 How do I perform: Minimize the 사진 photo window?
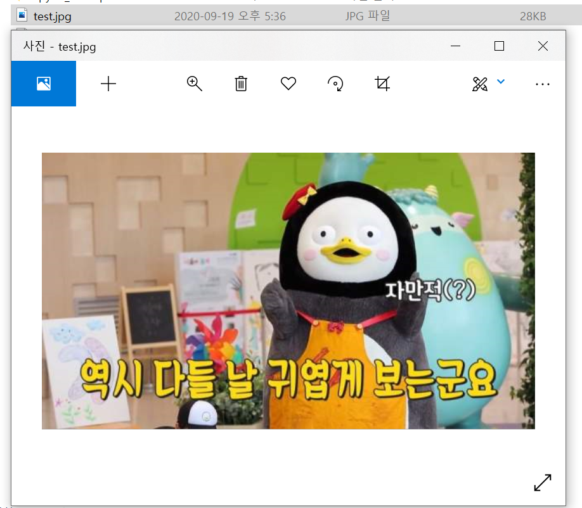point(455,46)
